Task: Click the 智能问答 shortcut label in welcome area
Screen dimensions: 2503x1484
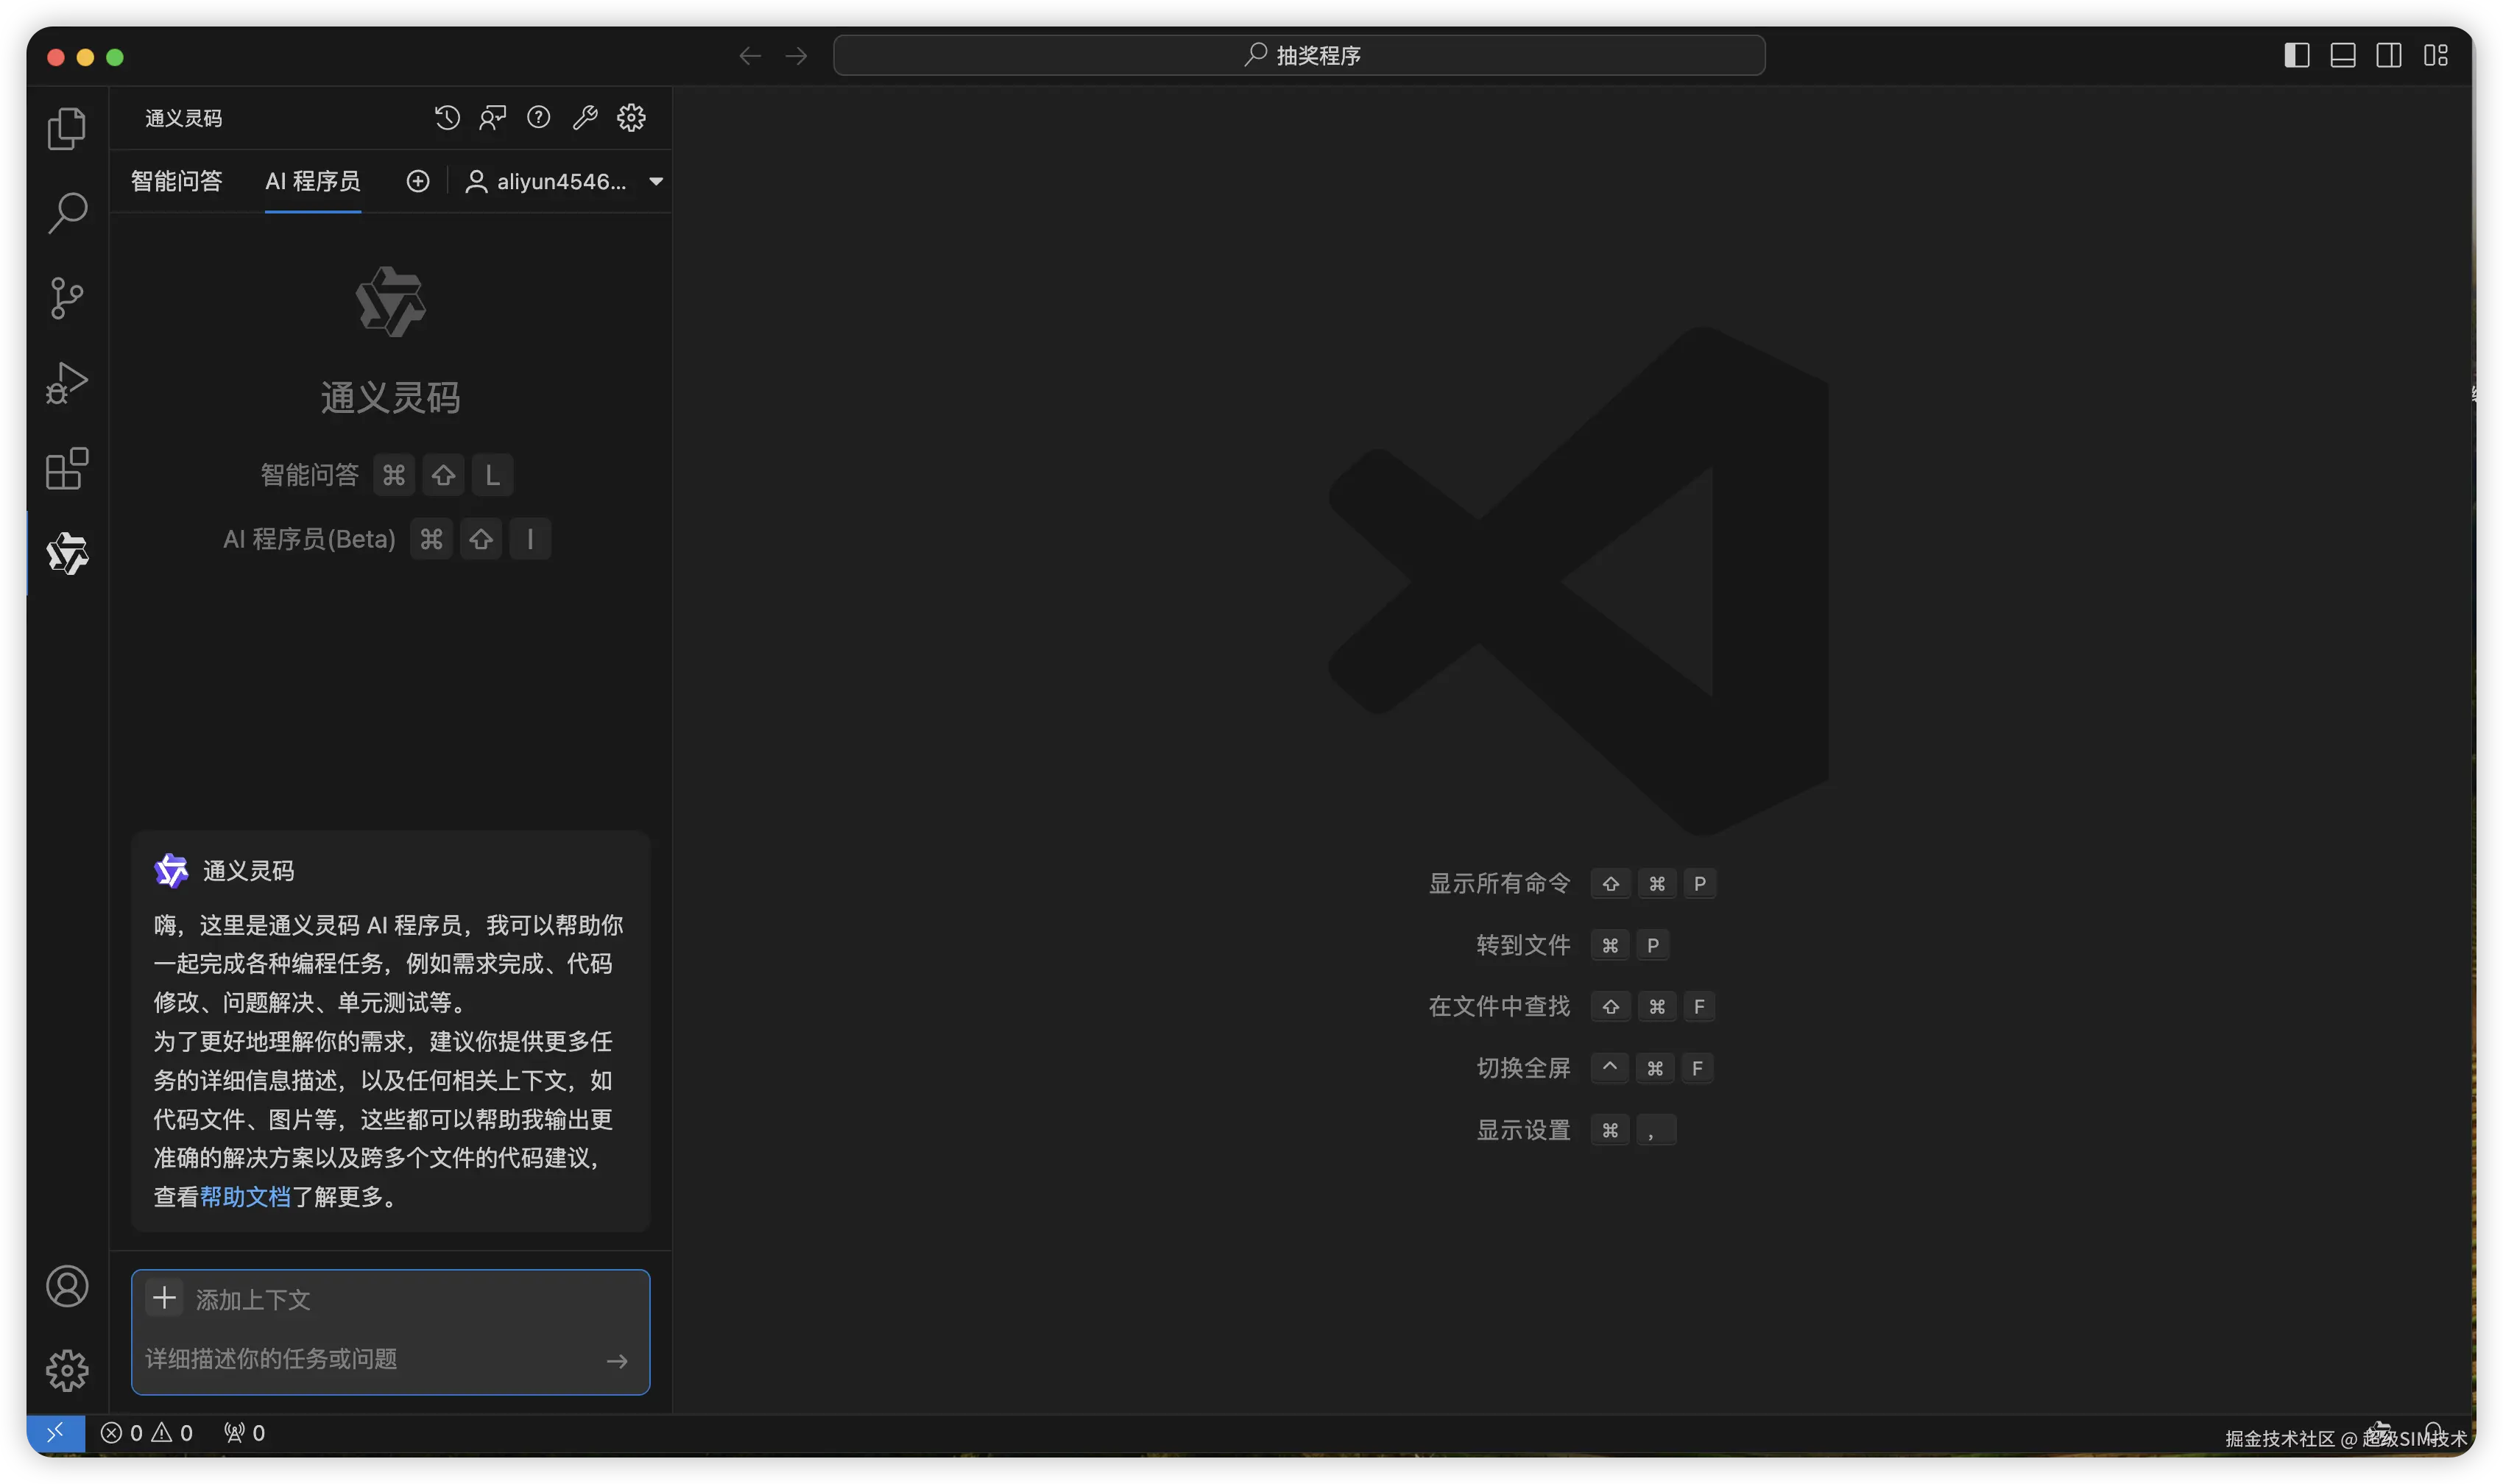Action: pyautogui.click(x=309, y=475)
